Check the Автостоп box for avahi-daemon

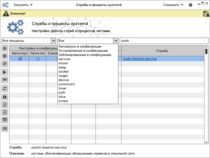[x=38, y=59]
